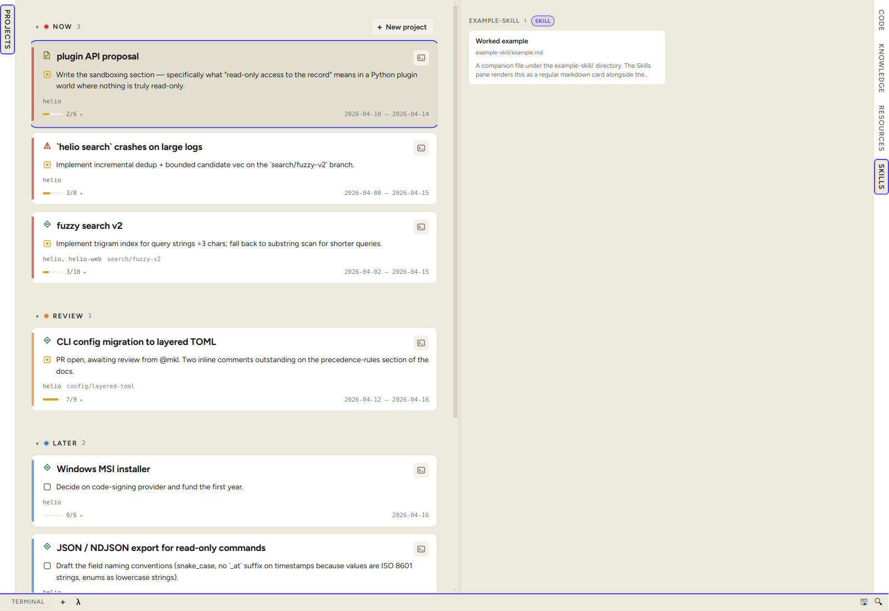The height and width of the screenshot is (611, 889).
Task: Open the KNOWLEDGE side tab
Action: click(881, 68)
